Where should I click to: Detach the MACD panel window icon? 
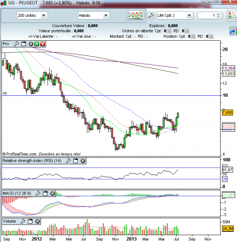(x=45, y=193)
